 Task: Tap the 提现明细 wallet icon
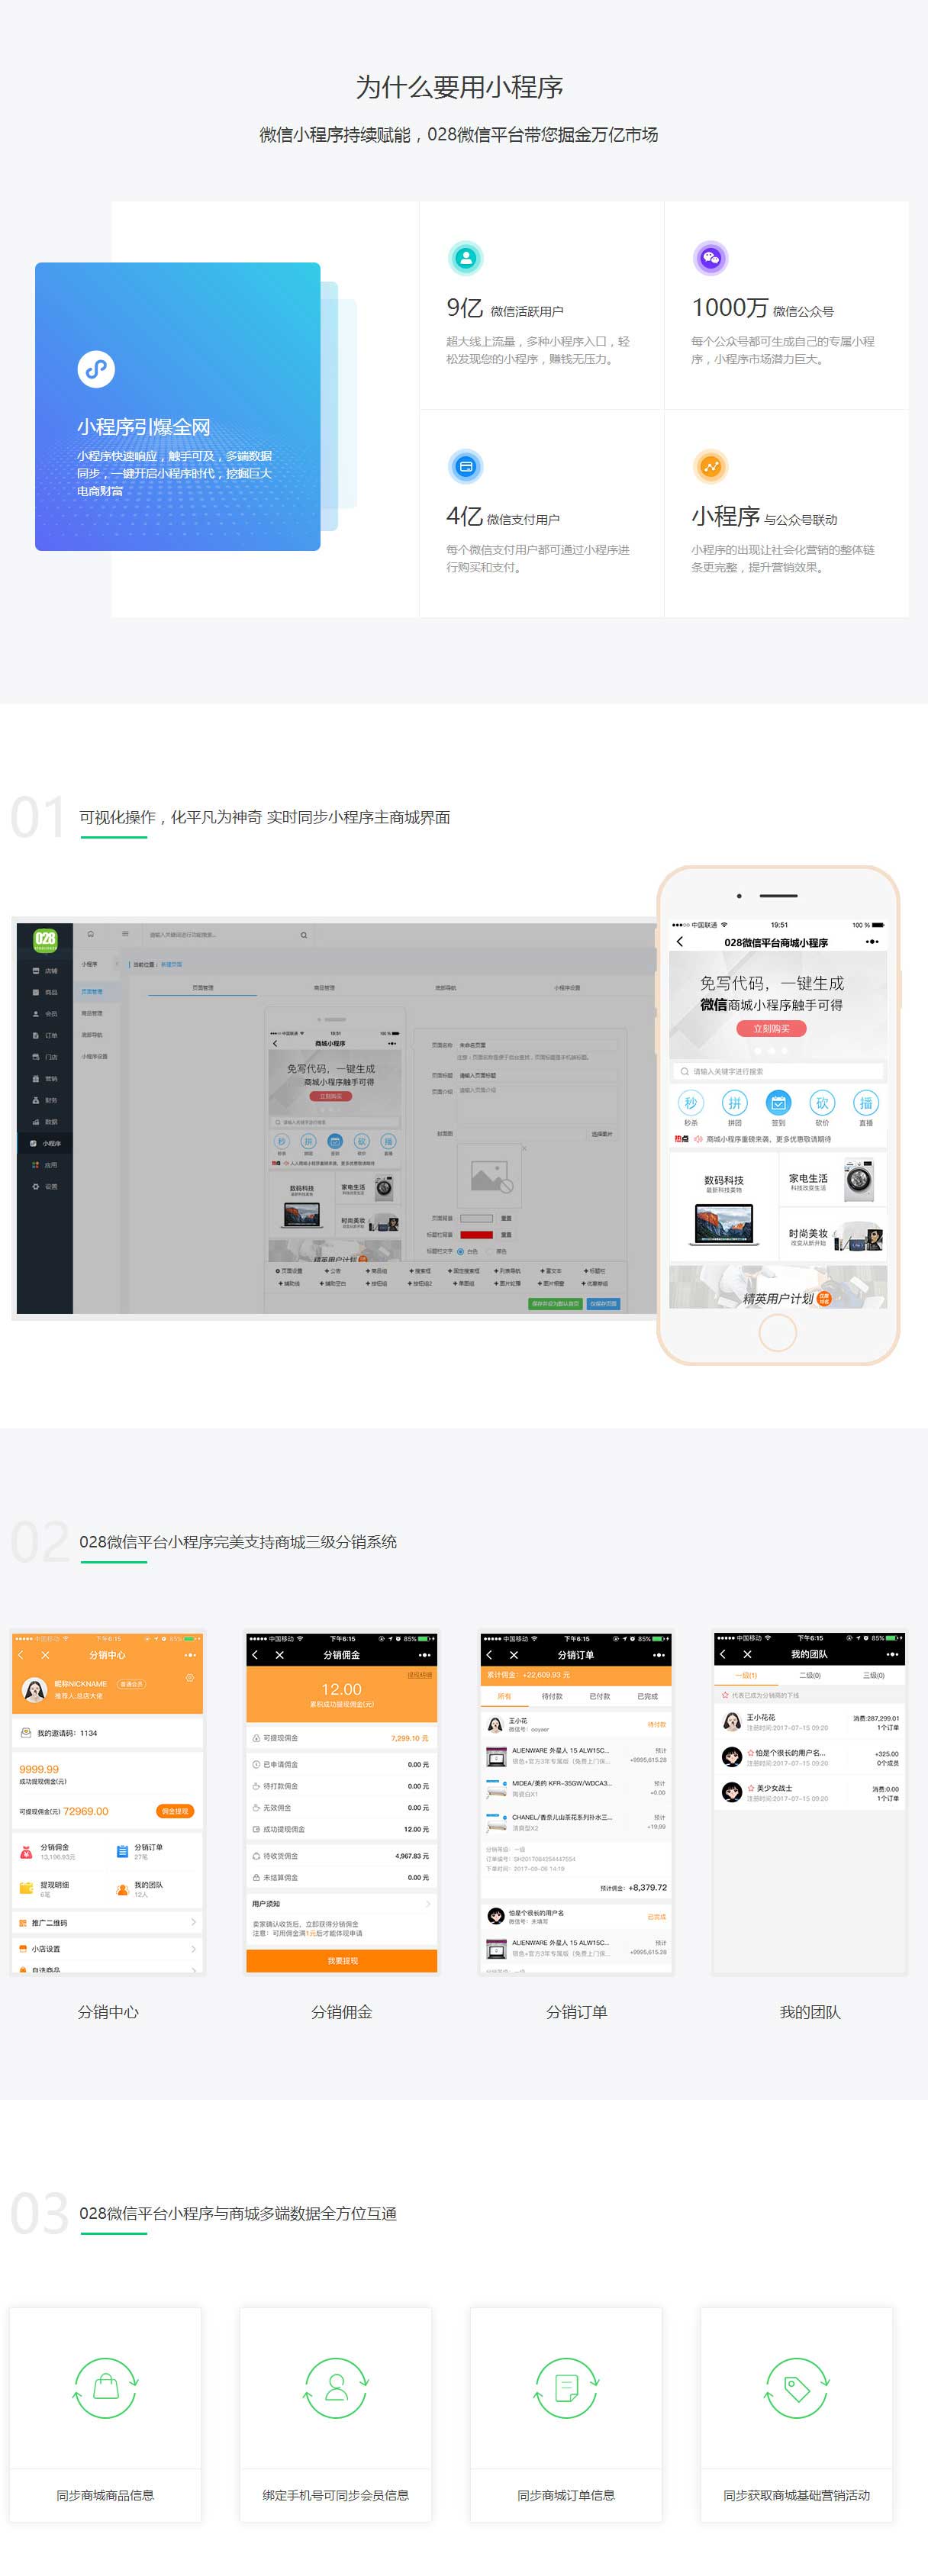point(27,1889)
